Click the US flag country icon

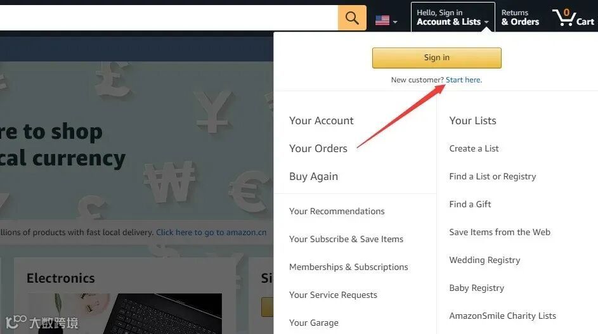tap(382, 20)
